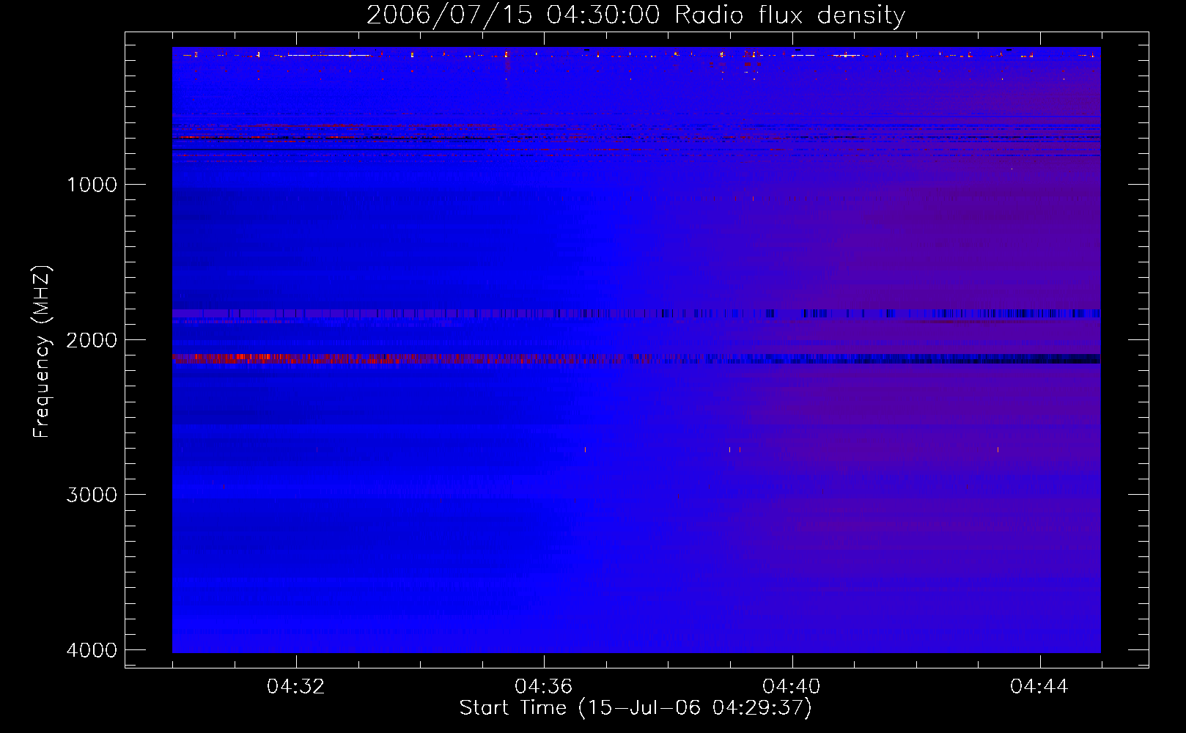Click the 04:40 time tick label
Viewport: 1186px width, 733px height.
pos(792,687)
